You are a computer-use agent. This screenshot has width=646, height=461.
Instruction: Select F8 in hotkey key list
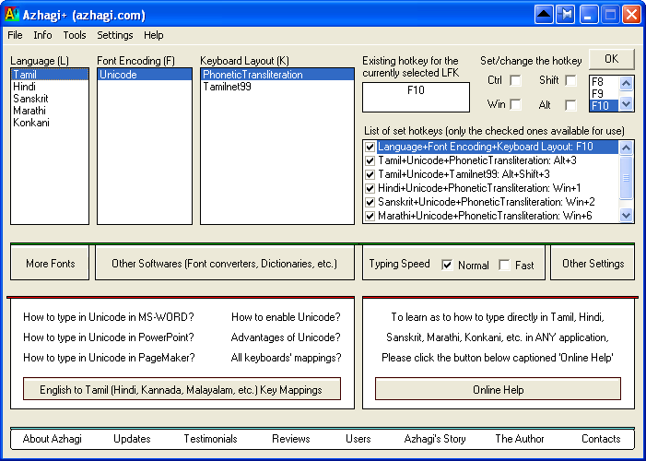tap(605, 82)
